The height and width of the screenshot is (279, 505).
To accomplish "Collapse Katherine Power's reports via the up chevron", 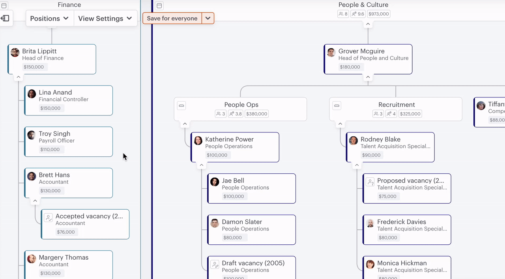I will (x=202, y=165).
